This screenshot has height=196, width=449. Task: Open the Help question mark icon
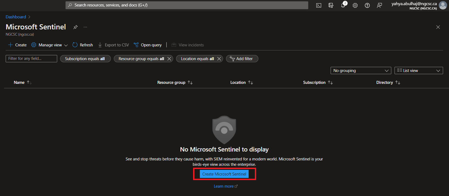pos(367,5)
